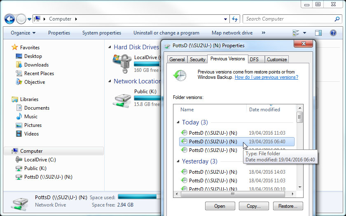Show more toolbar commands chevron
The image size is (346, 216).
point(264,33)
